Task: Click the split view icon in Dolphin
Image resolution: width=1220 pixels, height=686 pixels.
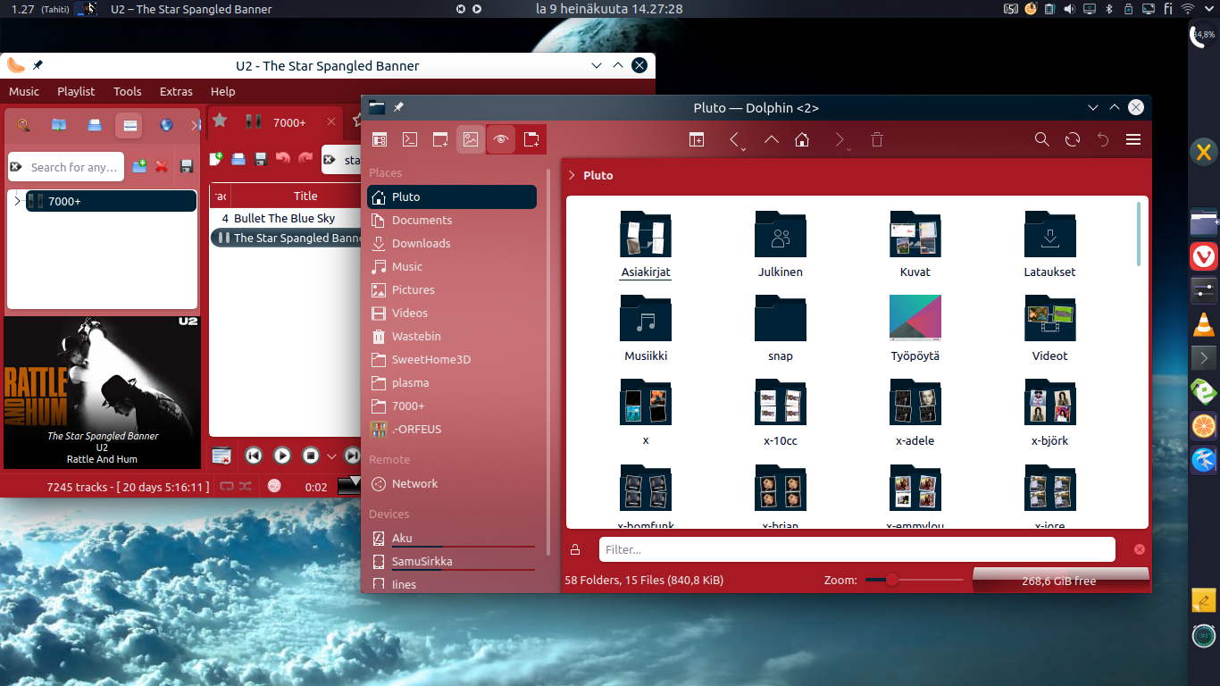Action: pos(697,139)
